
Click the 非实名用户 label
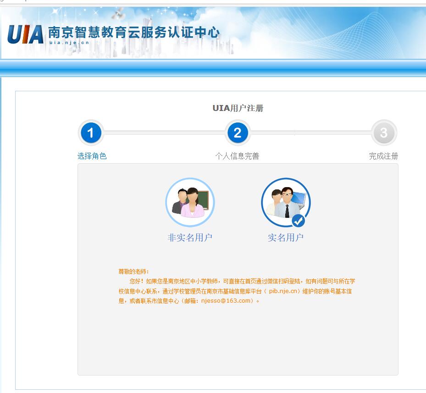pos(190,238)
